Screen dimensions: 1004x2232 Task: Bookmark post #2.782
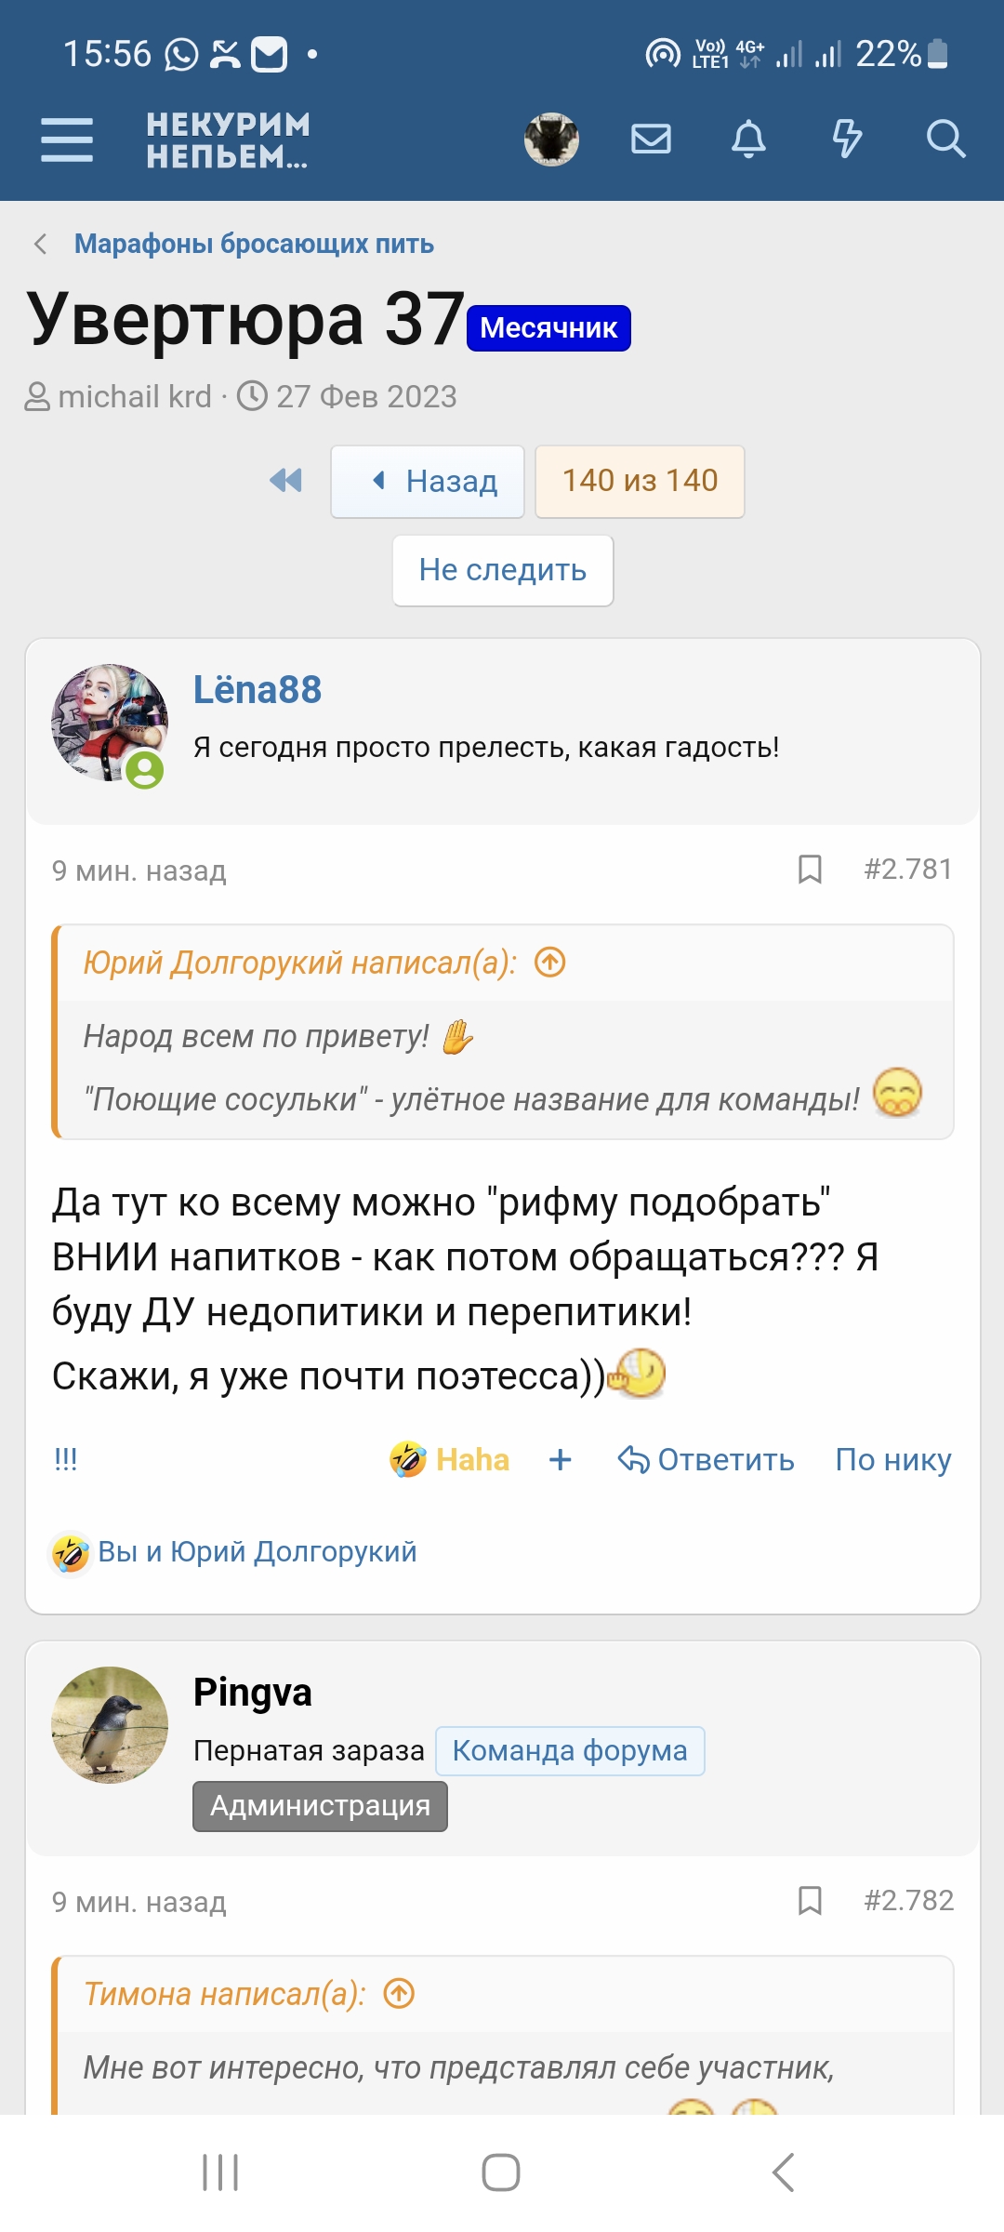coord(810,1901)
